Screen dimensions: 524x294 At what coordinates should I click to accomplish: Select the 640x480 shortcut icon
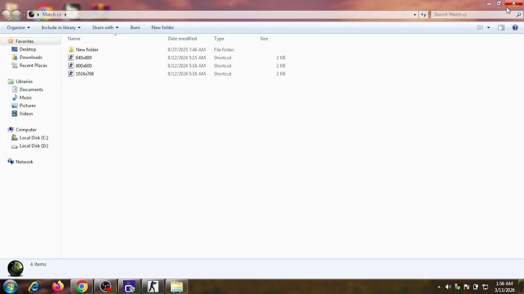pyautogui.click(x=71, y=58)
